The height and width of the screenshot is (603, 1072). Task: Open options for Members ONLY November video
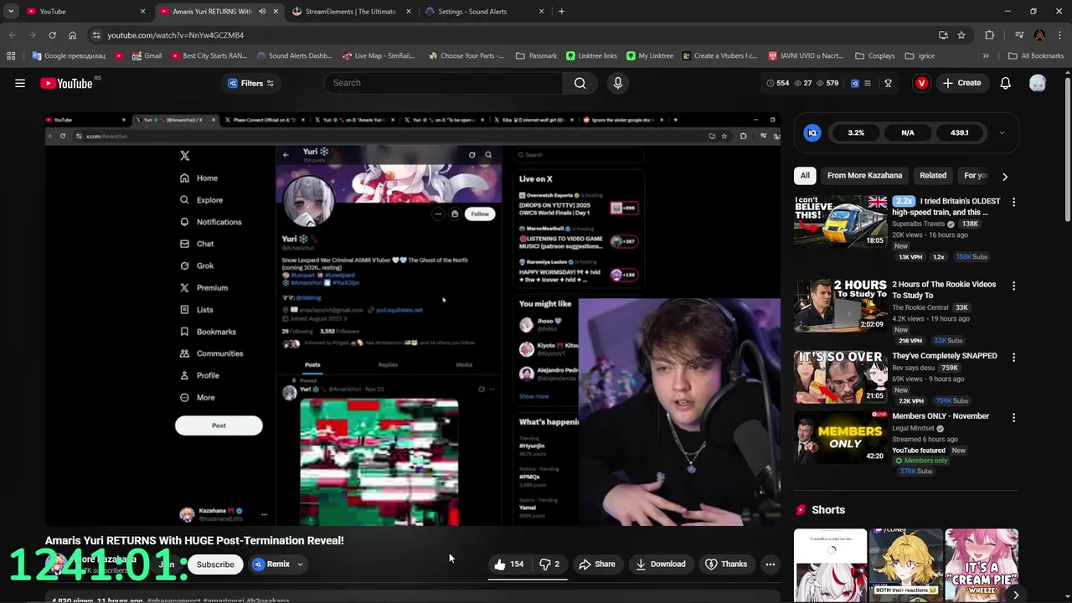tap(1013, 417)
